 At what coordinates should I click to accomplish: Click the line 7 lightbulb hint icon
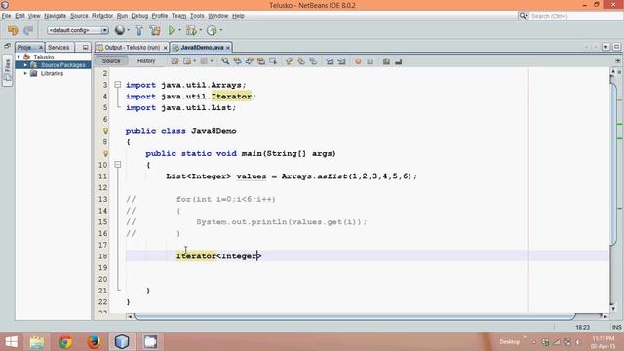click(105, 131)
